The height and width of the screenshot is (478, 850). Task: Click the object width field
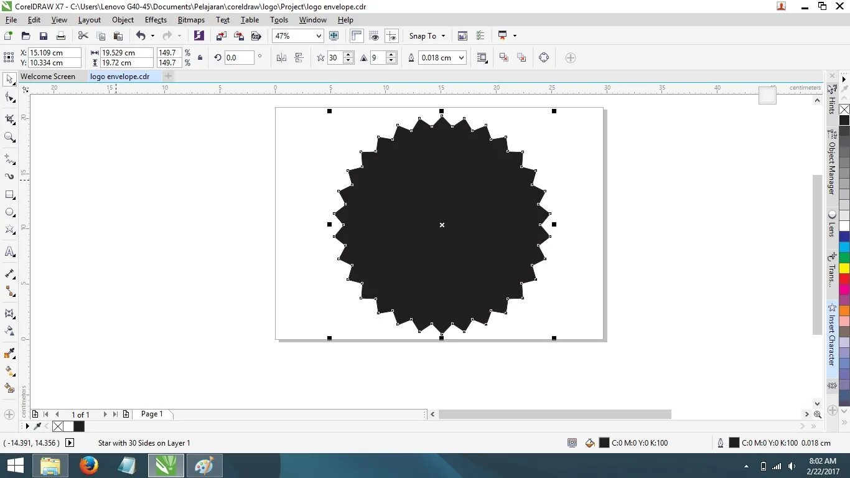pos(127,53)
